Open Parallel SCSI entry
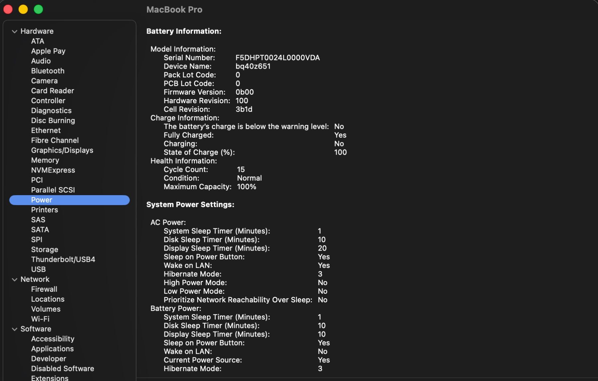Screen dimensions: 598x381 pyautogui.click(x=53, y=190)
